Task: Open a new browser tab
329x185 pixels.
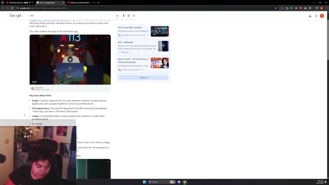Action: [x=99, y=3]
